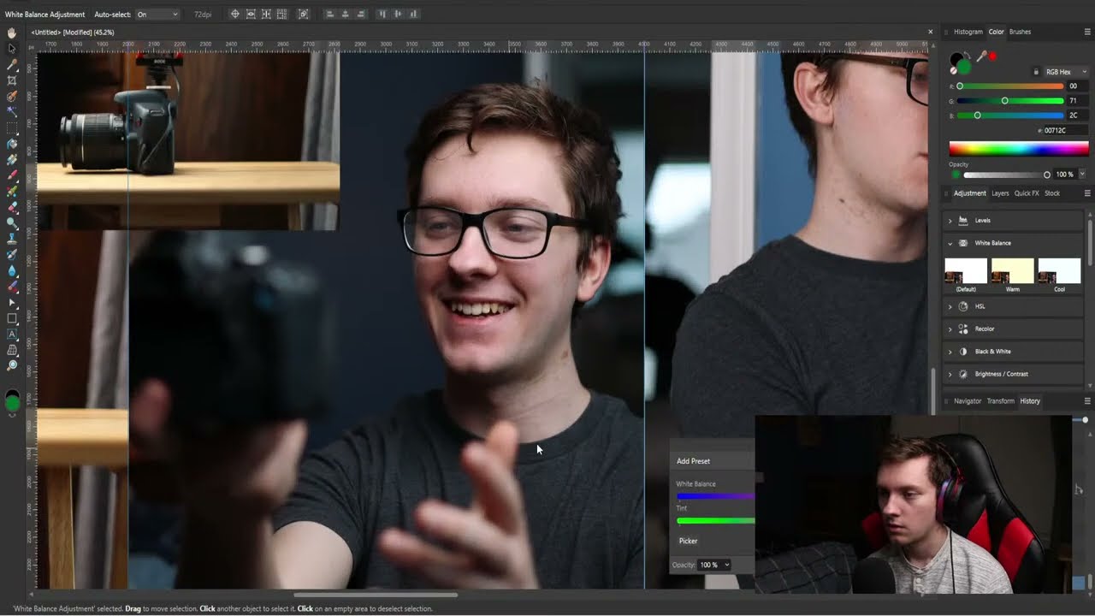Click the rainbow hue spectrum bar
1095x616 pixels.
(1019, 149)
